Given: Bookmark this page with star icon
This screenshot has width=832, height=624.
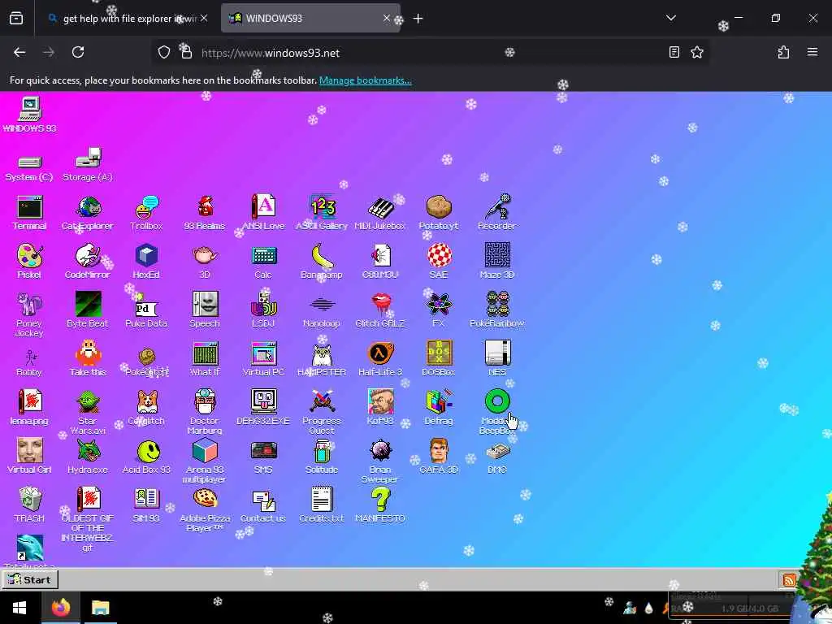Looking at the screenshot, I should point(696,52).
